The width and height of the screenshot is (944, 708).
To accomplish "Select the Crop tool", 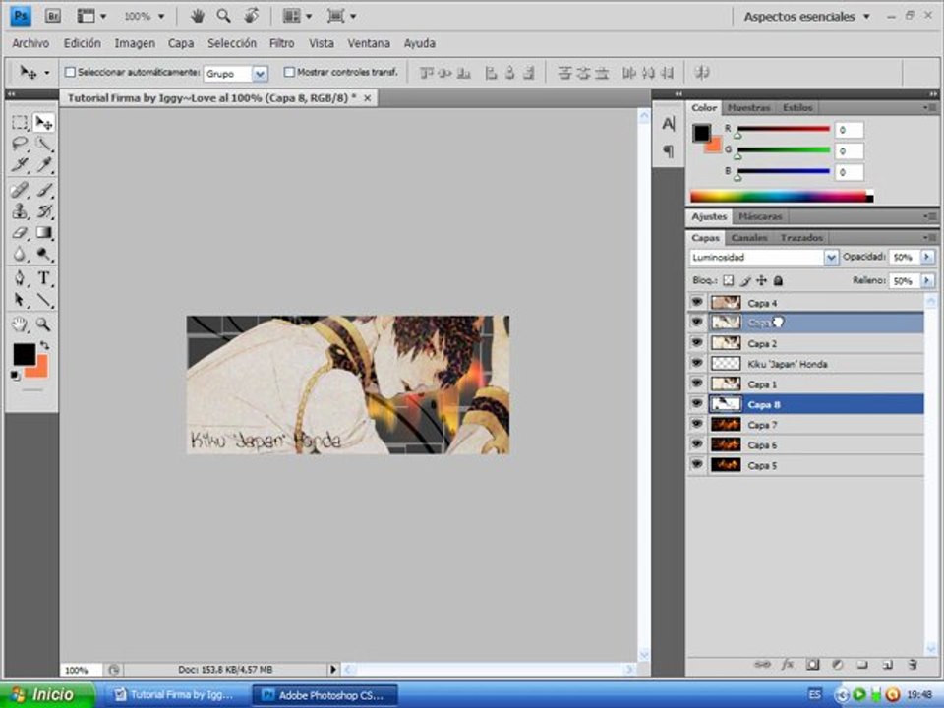I will pos(20,165).
